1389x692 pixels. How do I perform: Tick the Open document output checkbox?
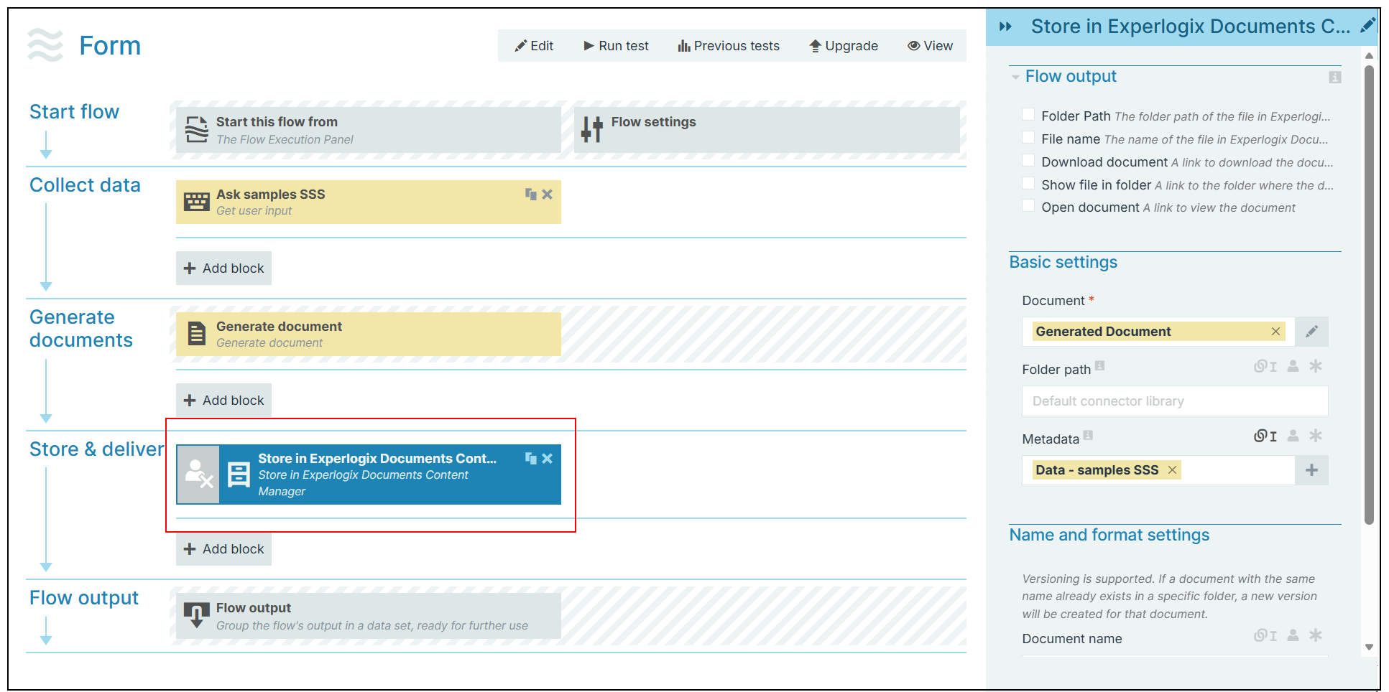pos(1028,206)
